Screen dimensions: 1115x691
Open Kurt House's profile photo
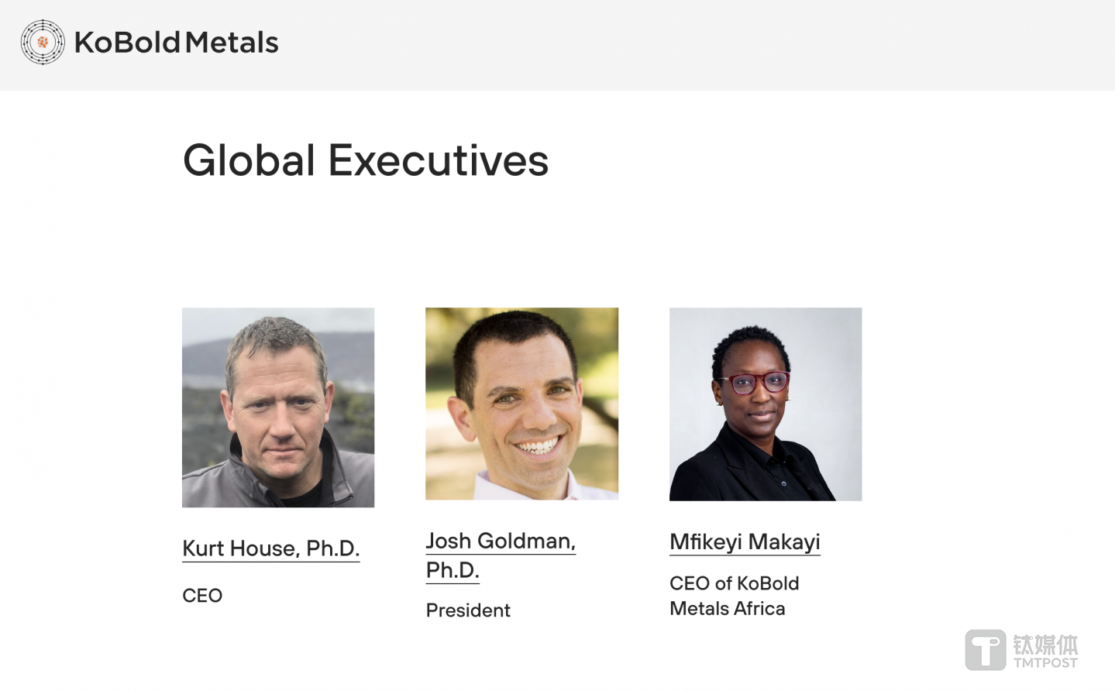tap(278, 407)
